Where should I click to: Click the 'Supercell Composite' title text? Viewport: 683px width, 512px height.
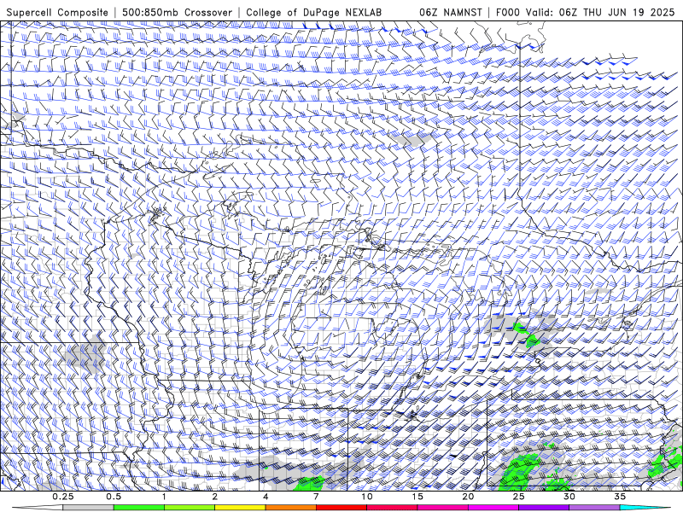tap(57, 13)
